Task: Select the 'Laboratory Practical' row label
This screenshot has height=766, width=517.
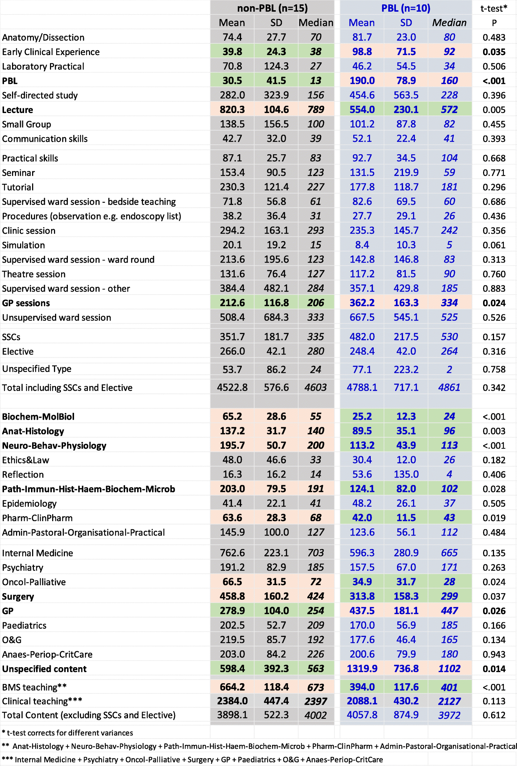Action: (x=43, y=66)
